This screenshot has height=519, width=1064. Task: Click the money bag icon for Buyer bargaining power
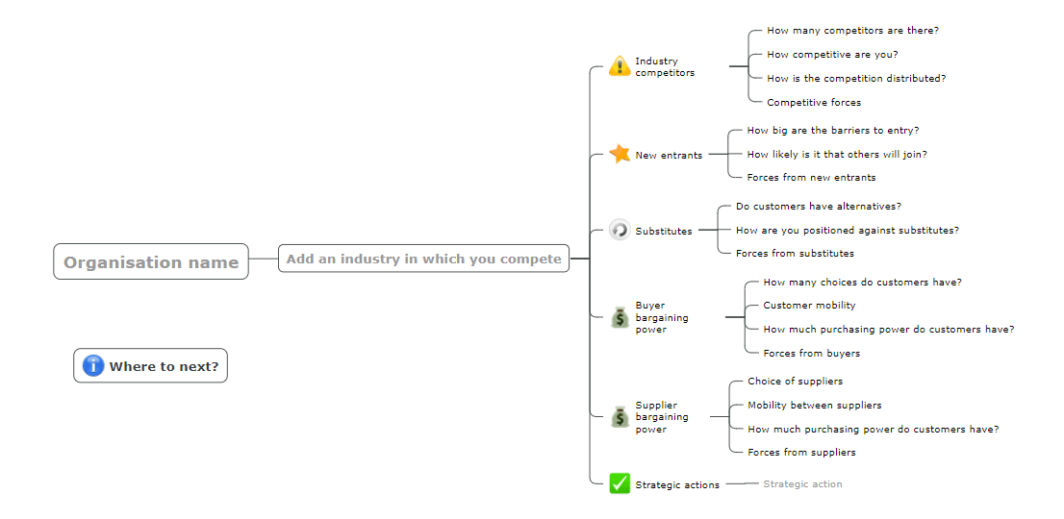tap(620, 317)
